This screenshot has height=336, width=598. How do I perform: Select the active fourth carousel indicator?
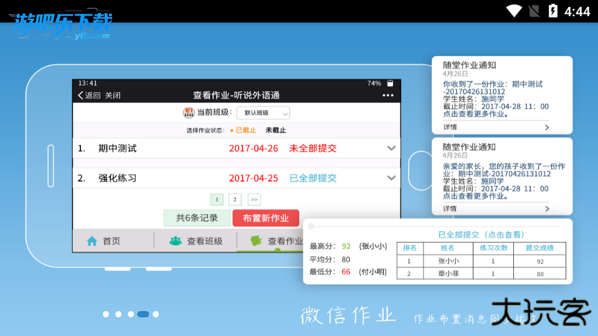click(x=143, y=314)
